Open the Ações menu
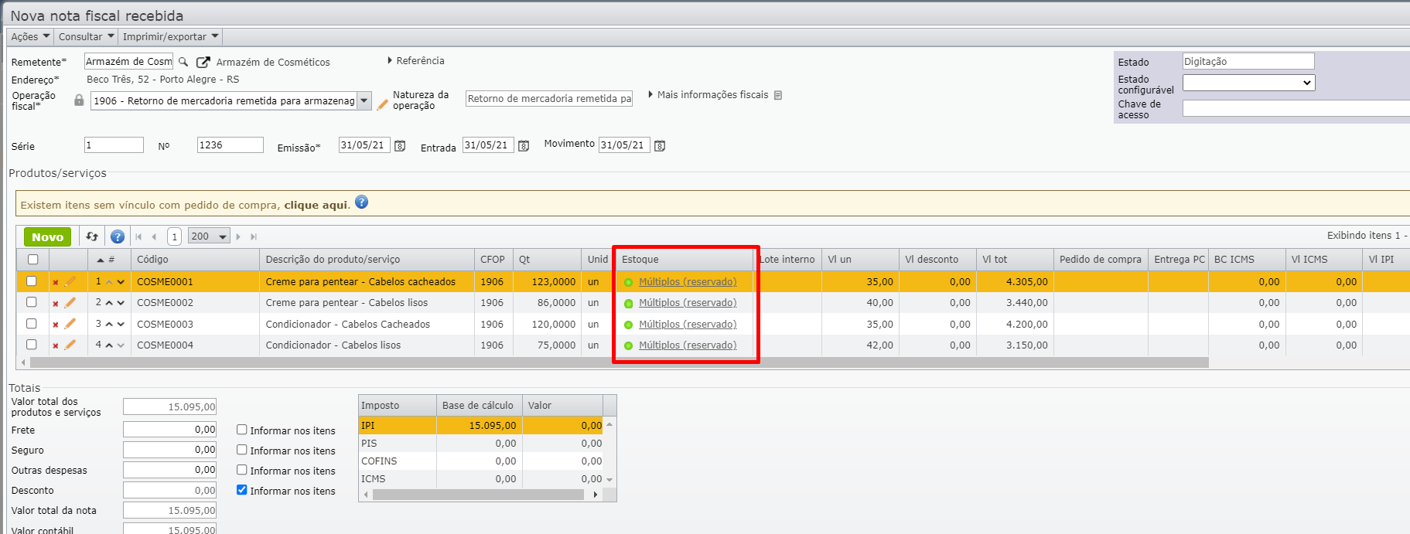1410x534 pixels. point(30,36)
